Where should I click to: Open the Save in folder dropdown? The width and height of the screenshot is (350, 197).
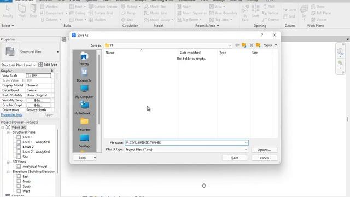point(230,45)
